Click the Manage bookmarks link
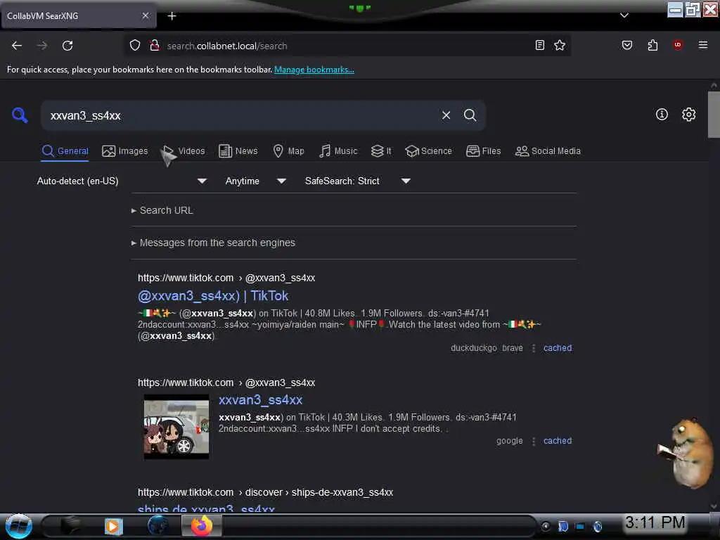 pyautogui.click(x=314, y=70)
